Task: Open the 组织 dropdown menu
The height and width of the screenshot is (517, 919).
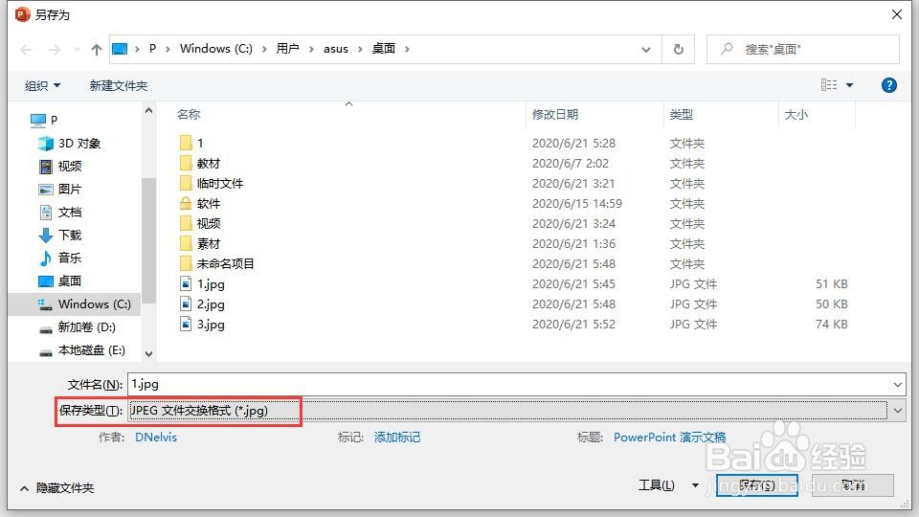Action: point(42,85)
